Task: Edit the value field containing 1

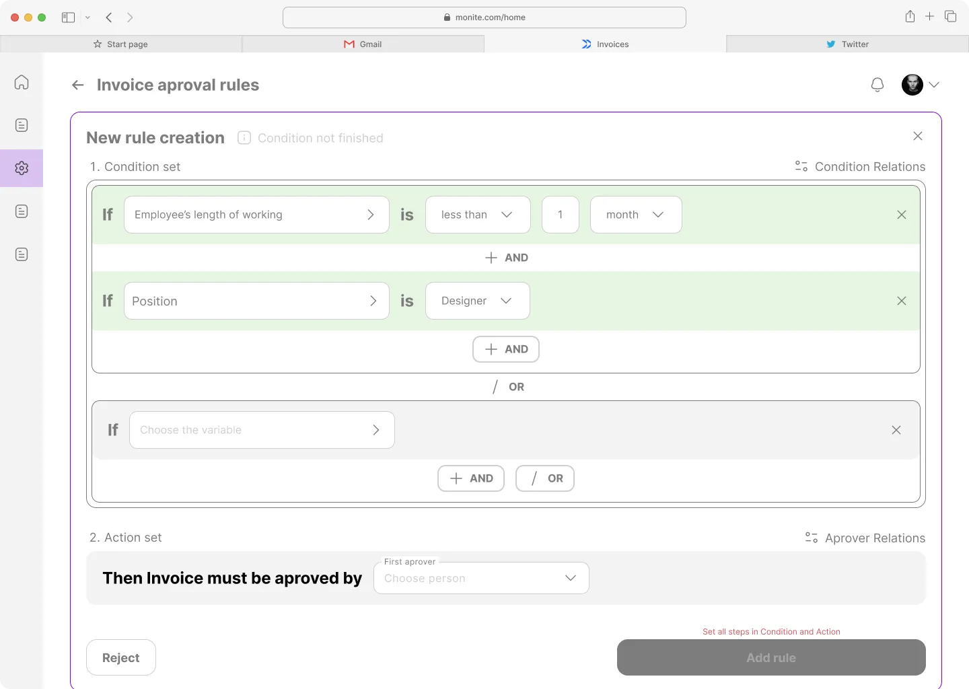Action: tap(561, 215)
